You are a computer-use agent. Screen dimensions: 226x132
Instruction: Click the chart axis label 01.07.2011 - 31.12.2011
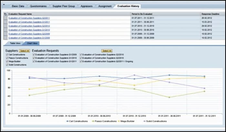click(x=204, y=116)
